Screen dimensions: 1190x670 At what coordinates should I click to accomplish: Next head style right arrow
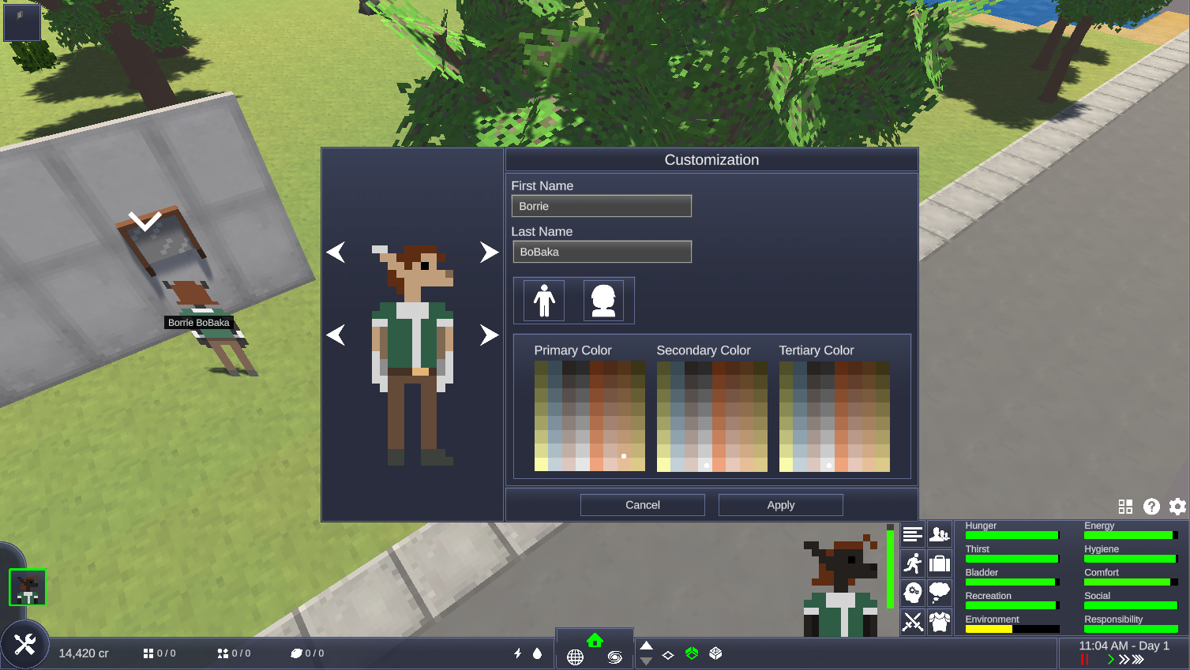490,252
